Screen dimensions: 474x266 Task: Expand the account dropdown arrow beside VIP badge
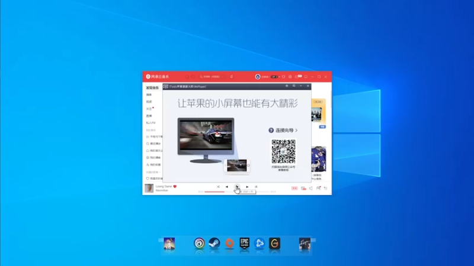coord(279,77)
